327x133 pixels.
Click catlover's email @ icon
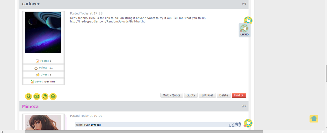point(45,96)
